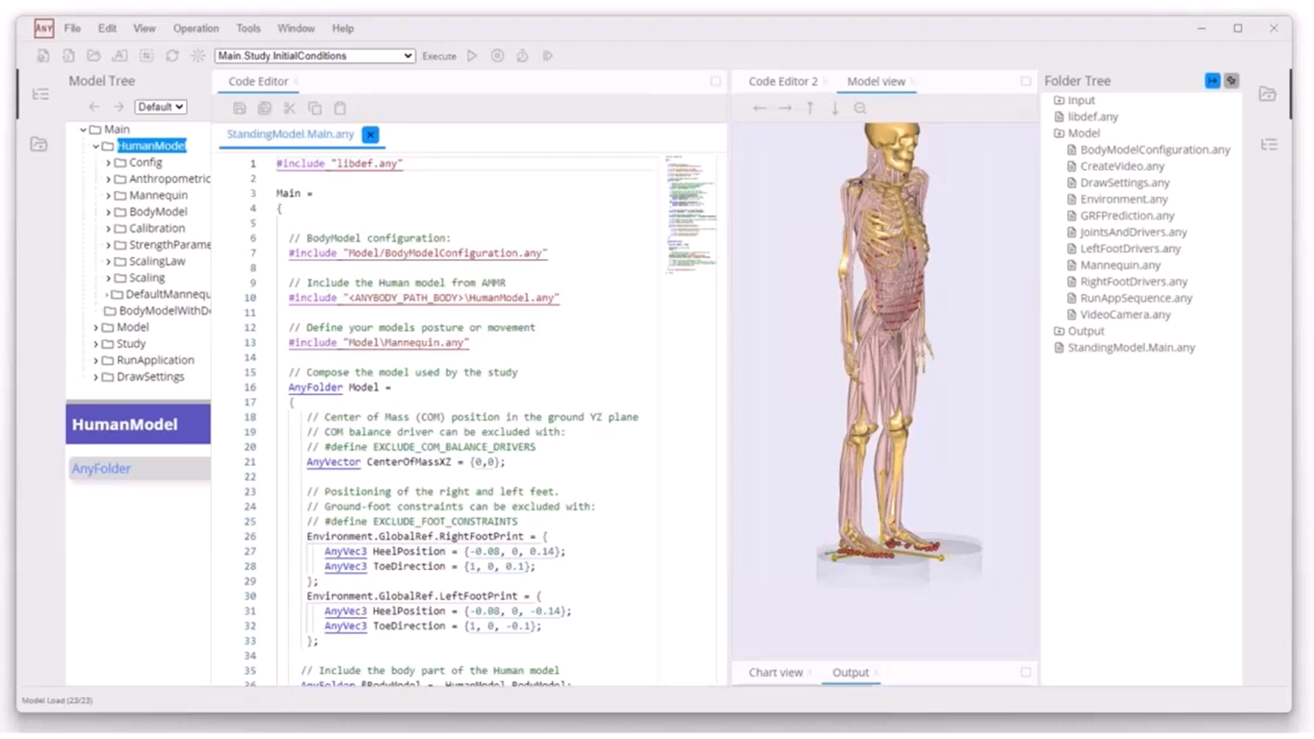
Task: Toggle the blue Folder Tree sync button
Action: pyautogui.click(x=1212, y=81)
